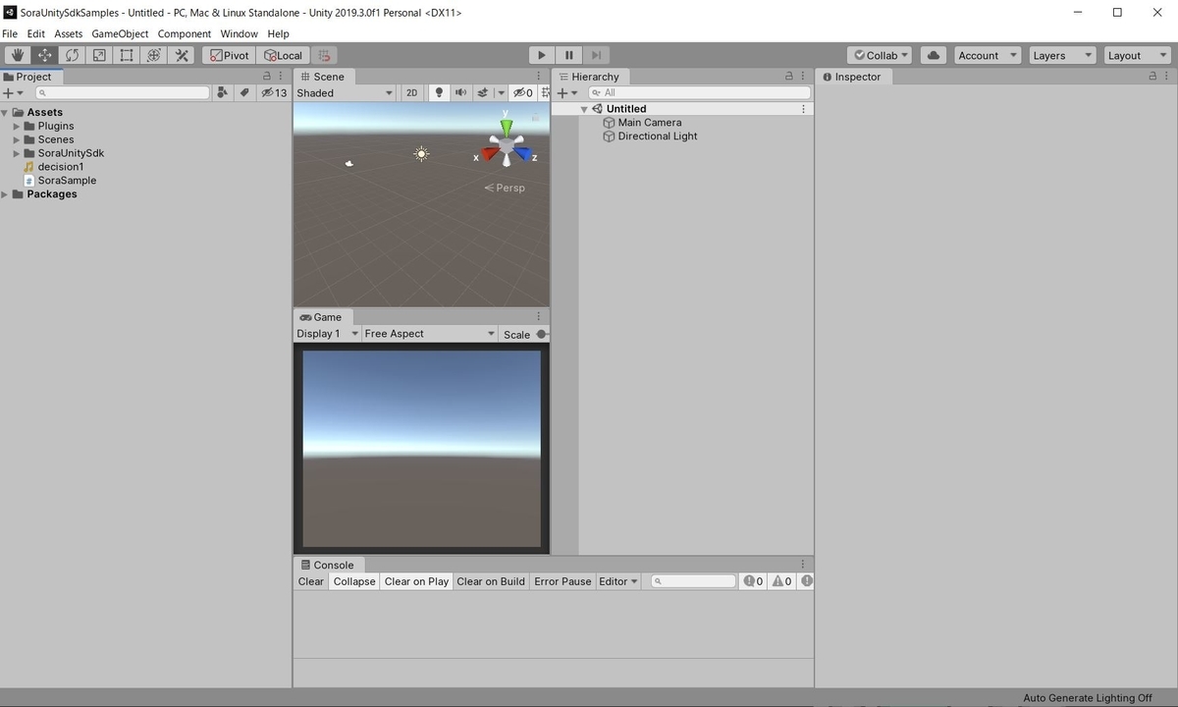Viewport: 1178px width, 707px height.
Task: Select SoraSample asset
Action: coord(59,181)
